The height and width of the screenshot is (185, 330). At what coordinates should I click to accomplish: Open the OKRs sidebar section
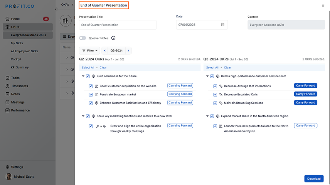pyautogui.click(x=28, y=27)
